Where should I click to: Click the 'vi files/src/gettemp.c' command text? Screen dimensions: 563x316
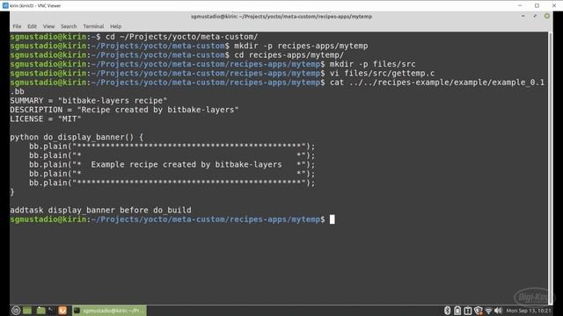(x=382, y=73)
